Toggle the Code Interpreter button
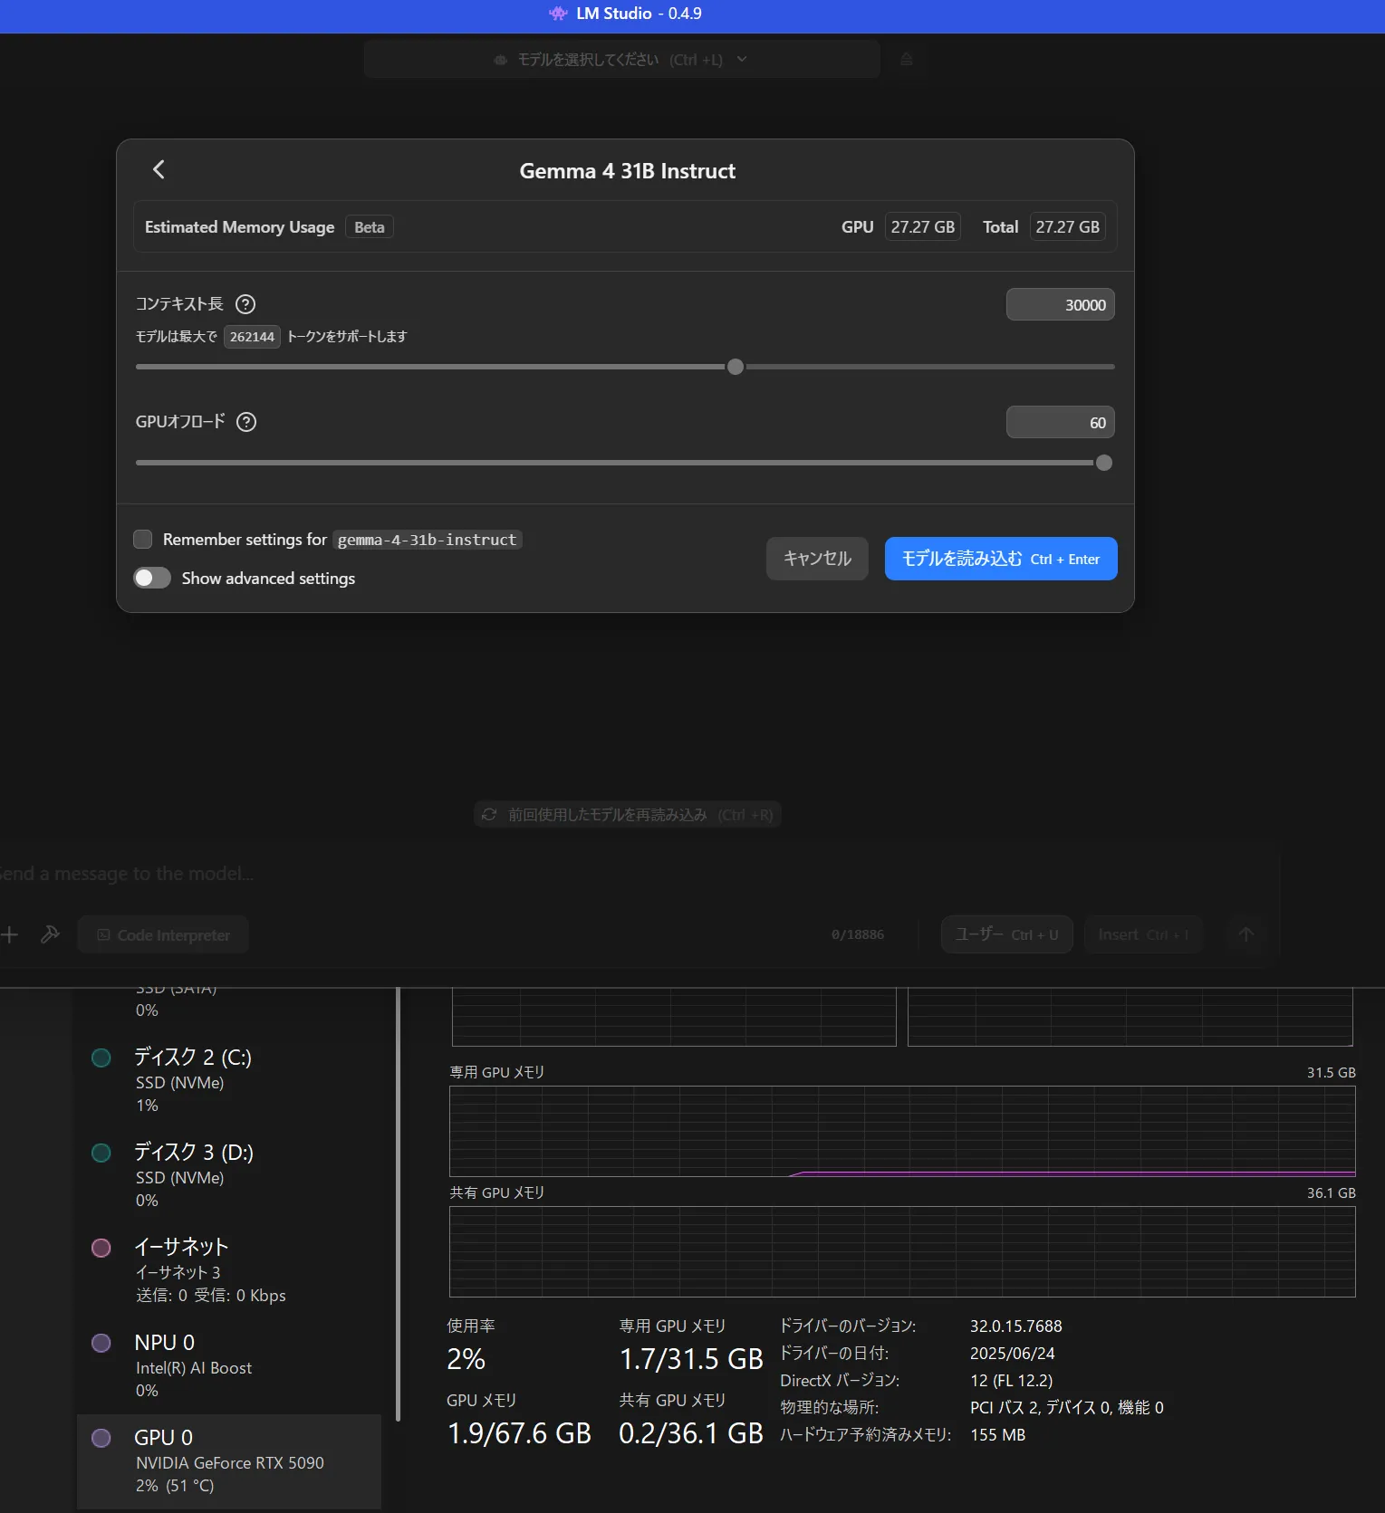The height and width of the screenshot is (1513, 1385). coord(164,935)
